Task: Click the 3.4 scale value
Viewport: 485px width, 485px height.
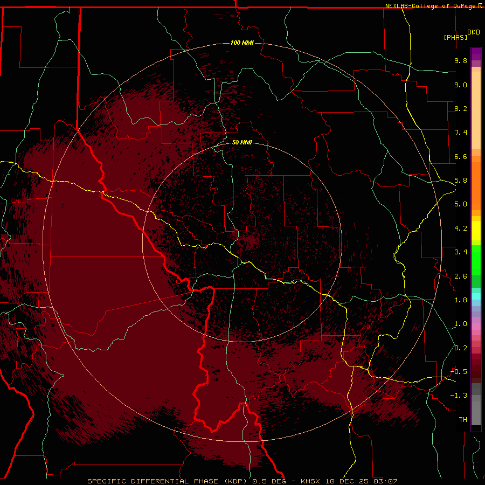Action: 461,252
